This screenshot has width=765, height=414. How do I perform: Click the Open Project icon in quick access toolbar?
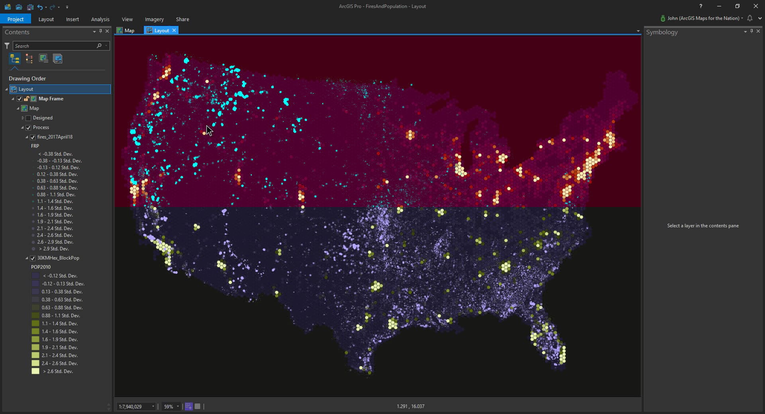[19, 7]
